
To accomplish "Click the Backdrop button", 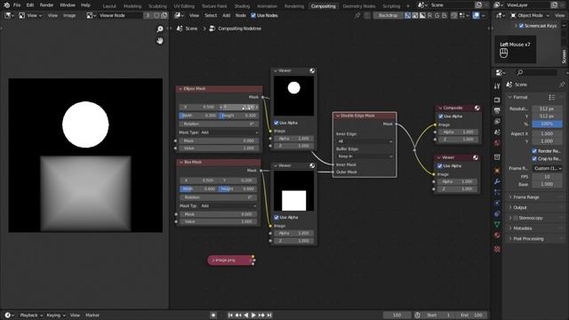I will coord(388,16).
